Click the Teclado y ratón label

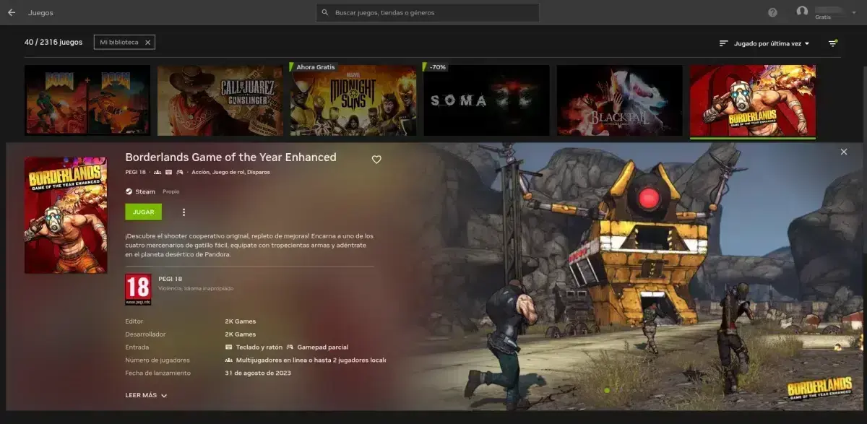(x=258, y=347)
